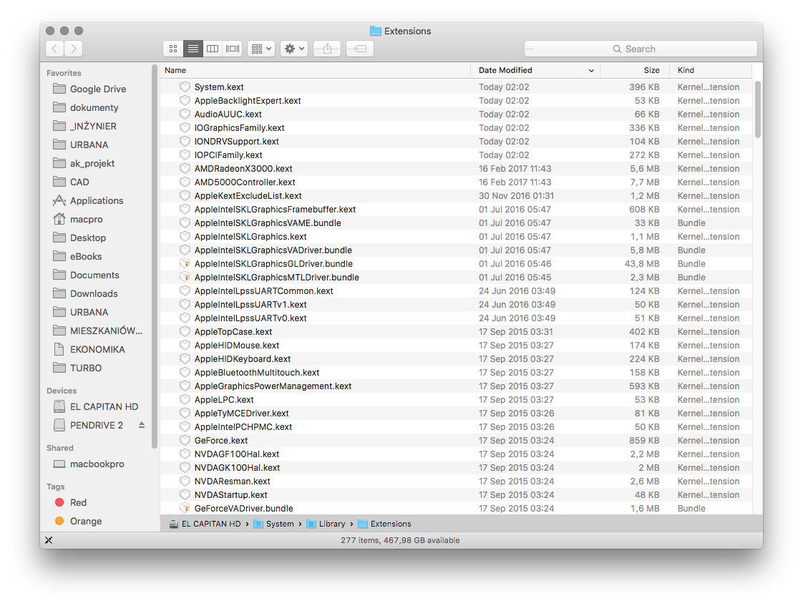
Task: Open MIESZKANIÓW... folder in sidebar
Action: pyautogui.click(x=106, y=331)
